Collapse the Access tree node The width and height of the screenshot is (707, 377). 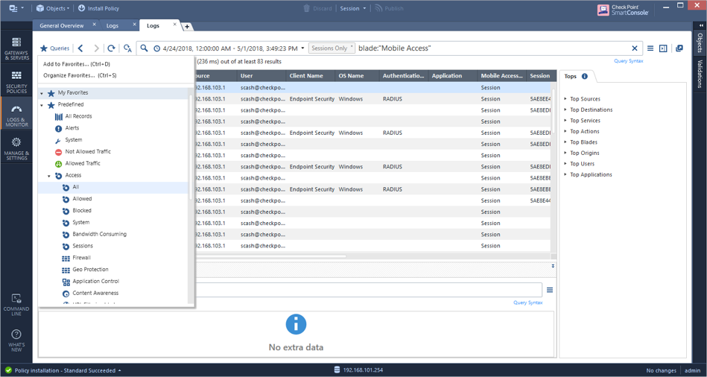50,176
